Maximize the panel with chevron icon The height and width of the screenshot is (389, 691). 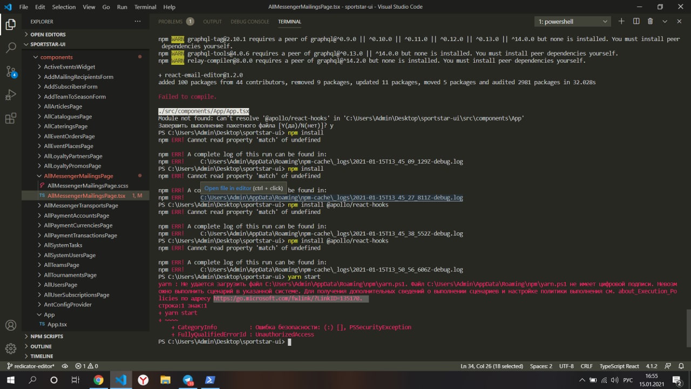point(665,21)
